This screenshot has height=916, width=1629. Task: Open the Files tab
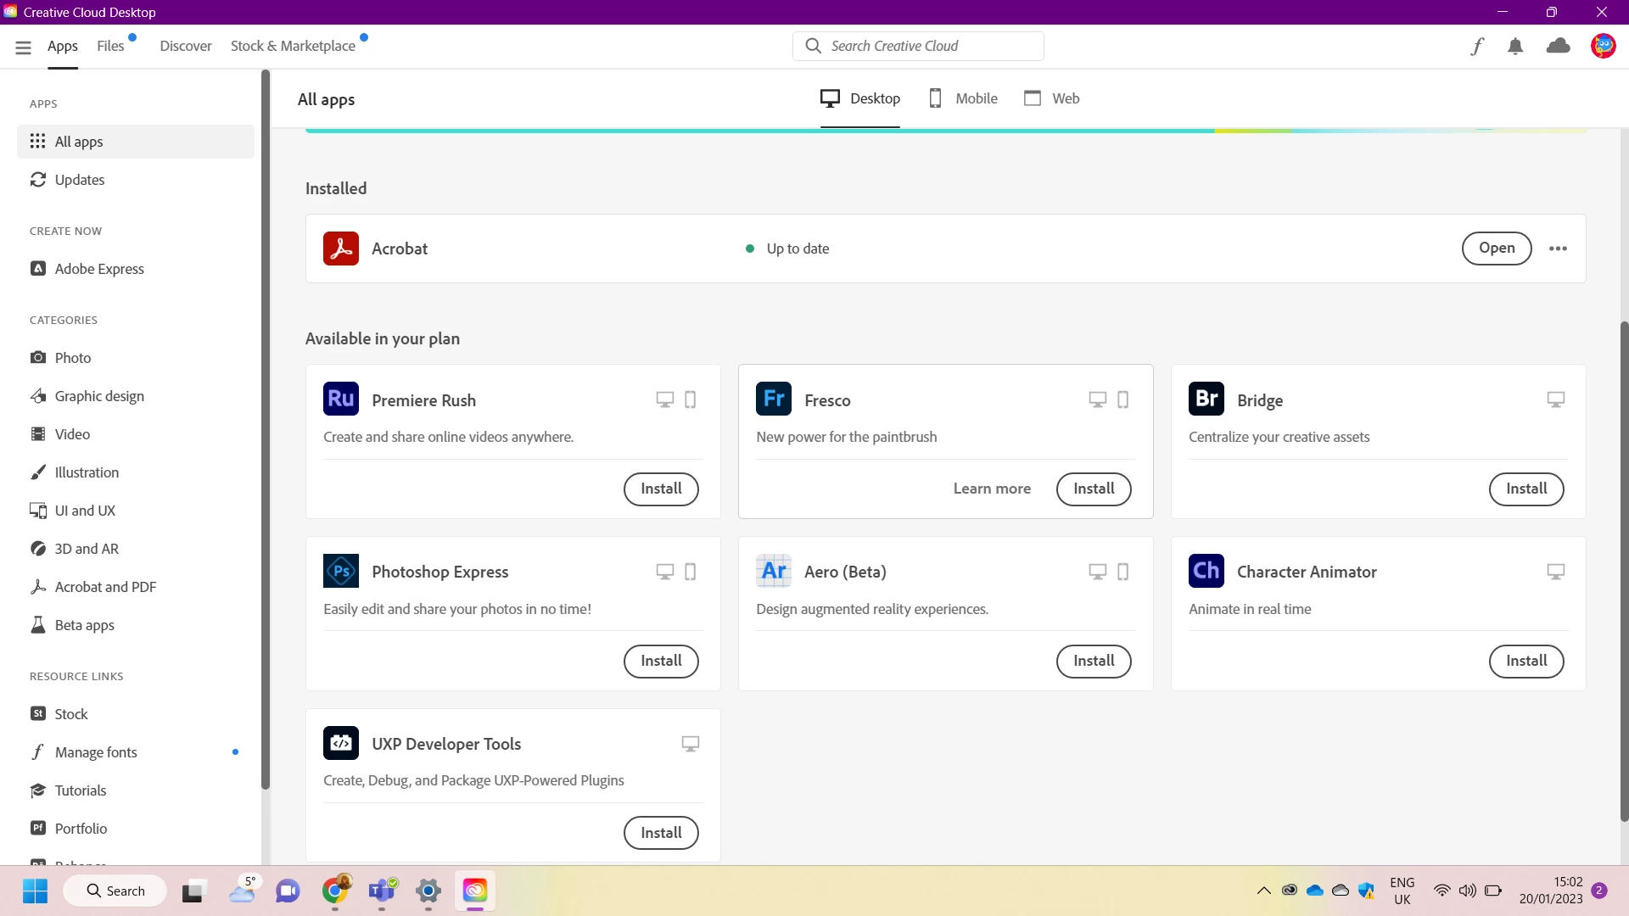pos(110,46)
